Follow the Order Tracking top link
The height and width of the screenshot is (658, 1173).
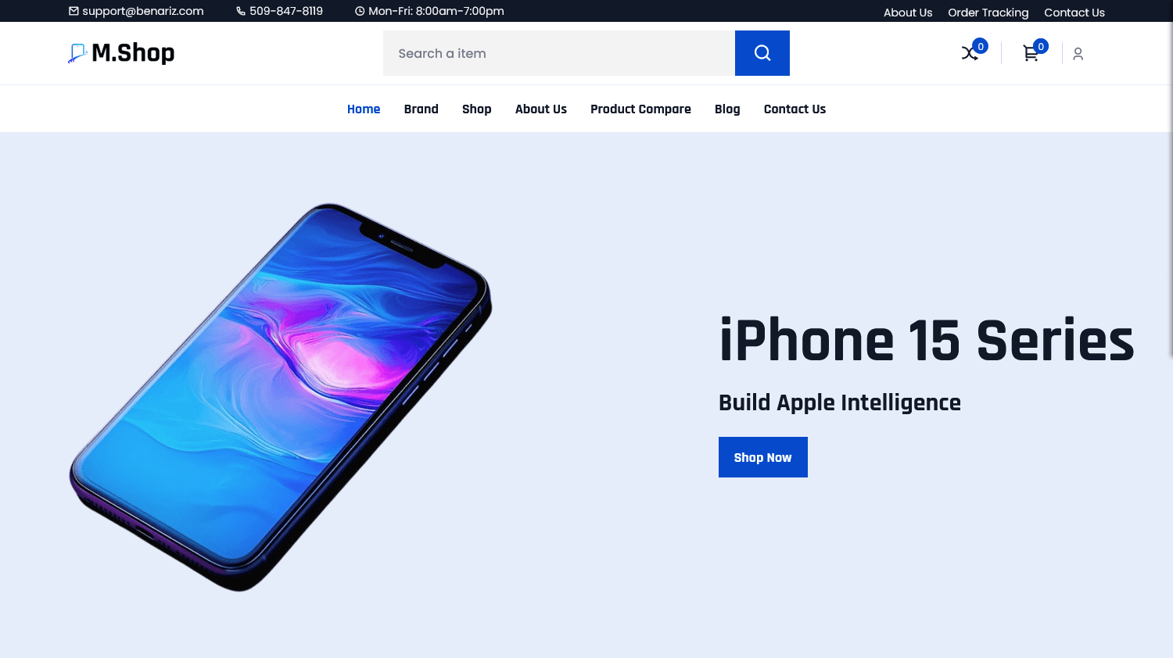tap(988, 13)
